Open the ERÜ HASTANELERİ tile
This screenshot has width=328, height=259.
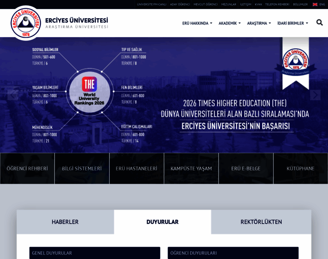[137, 168]
